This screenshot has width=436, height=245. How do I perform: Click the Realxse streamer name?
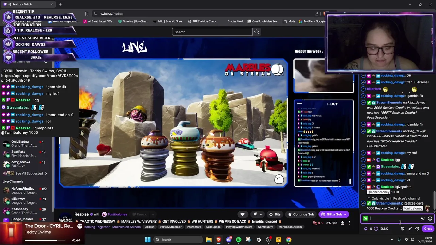pyautogui.click(x=81, y=214)
